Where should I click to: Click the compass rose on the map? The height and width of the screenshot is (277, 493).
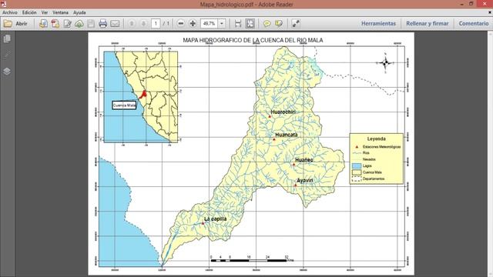[385, 63]
